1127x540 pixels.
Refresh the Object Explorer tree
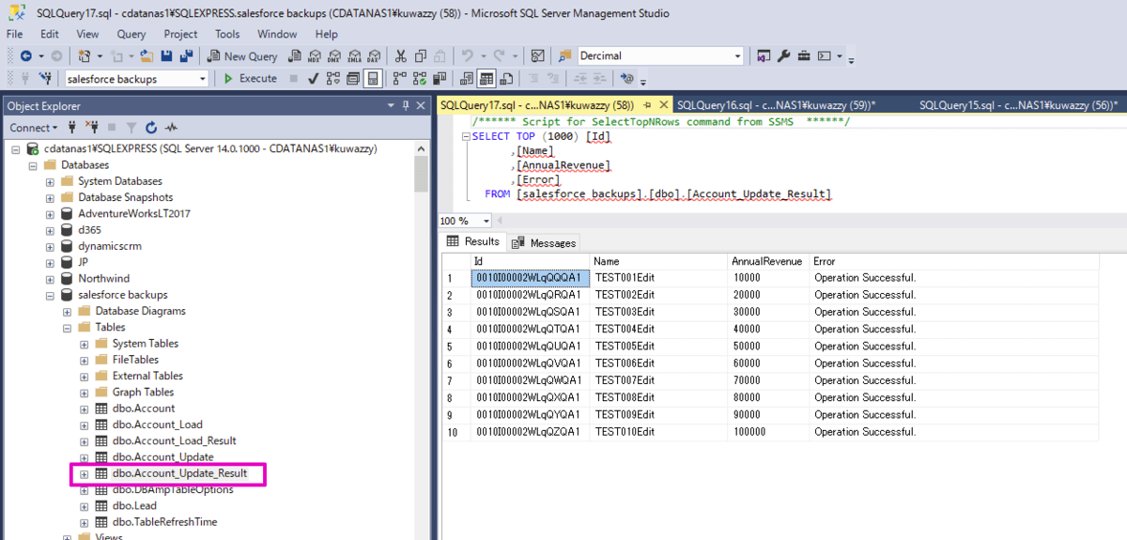click(150, 128)
